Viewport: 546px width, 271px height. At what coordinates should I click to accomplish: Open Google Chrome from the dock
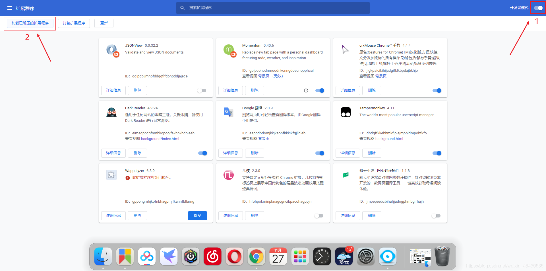tap(256, 256)
